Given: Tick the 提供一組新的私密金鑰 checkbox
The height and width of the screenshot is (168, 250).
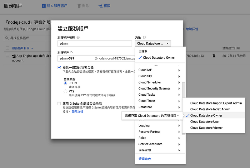Looking at the screenshot, I should 59,67.
